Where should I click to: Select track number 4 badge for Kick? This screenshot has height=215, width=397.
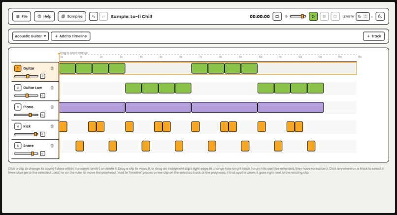click(x=18, y=126)
